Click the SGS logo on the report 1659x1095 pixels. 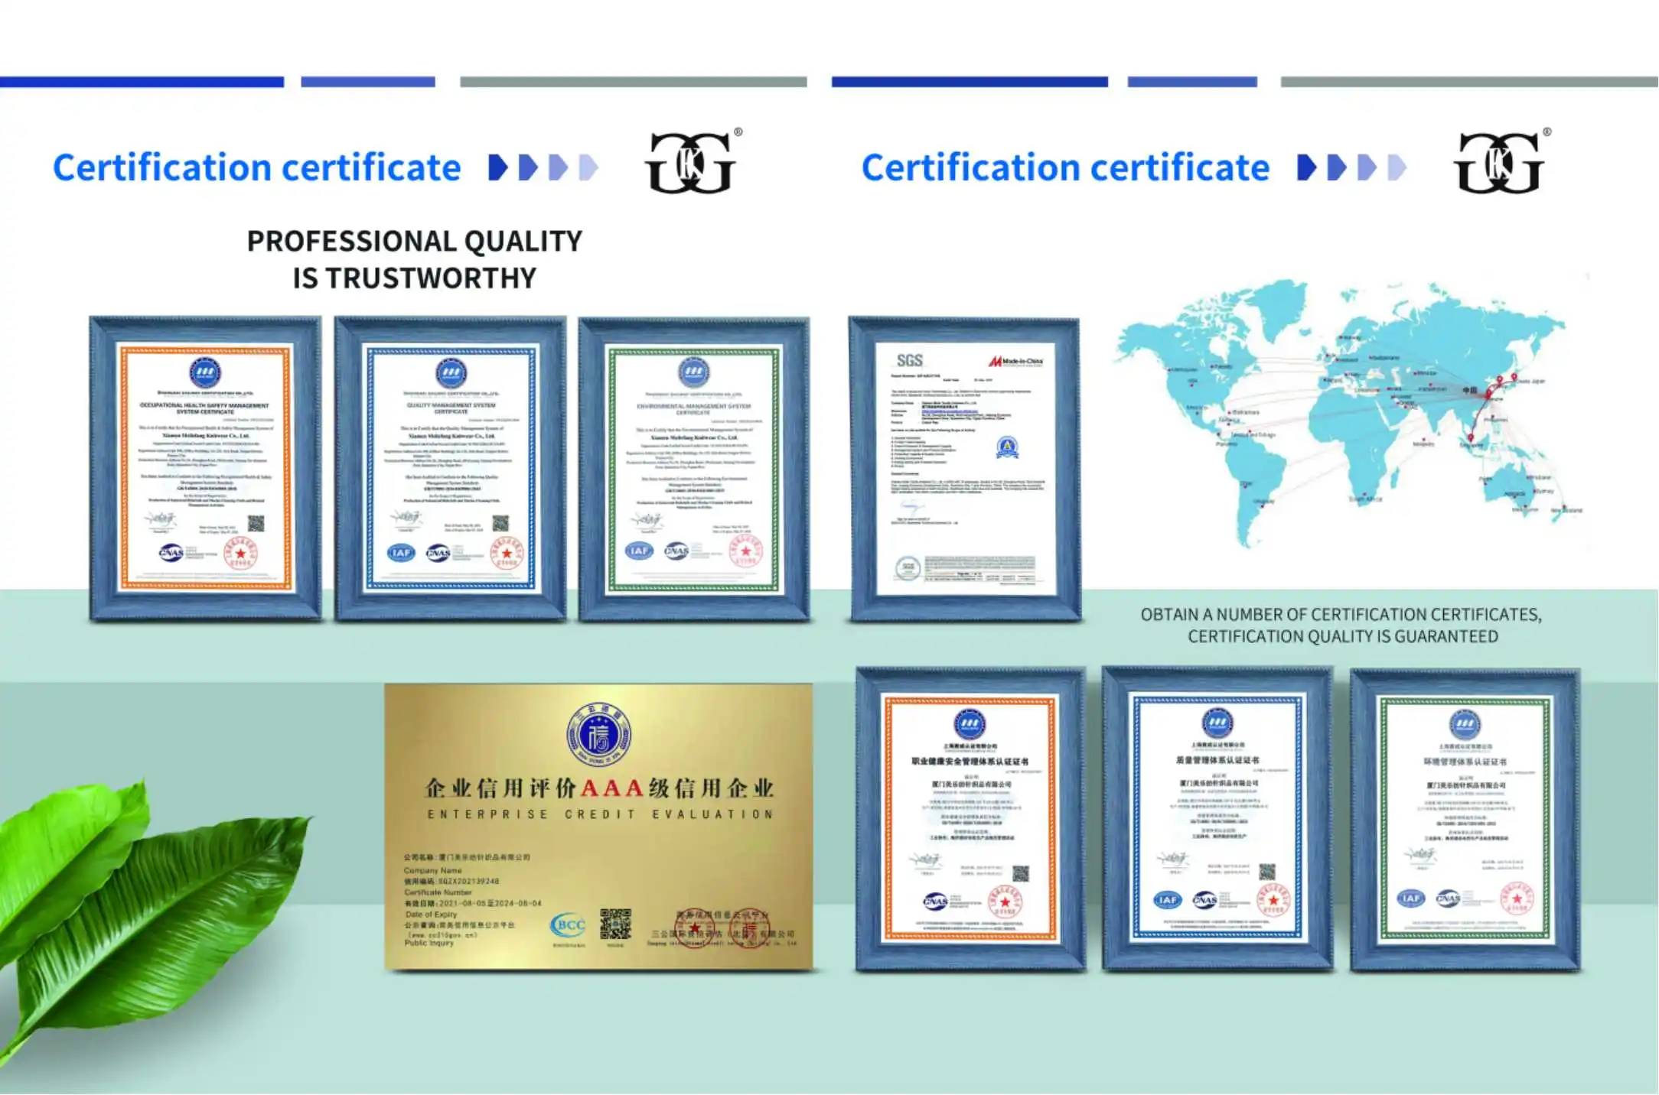point(909,360)
